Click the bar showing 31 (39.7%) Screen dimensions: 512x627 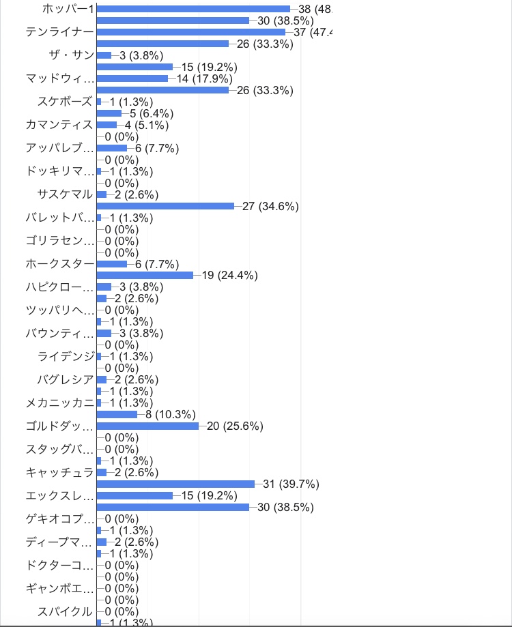click(x=175, y=484)
